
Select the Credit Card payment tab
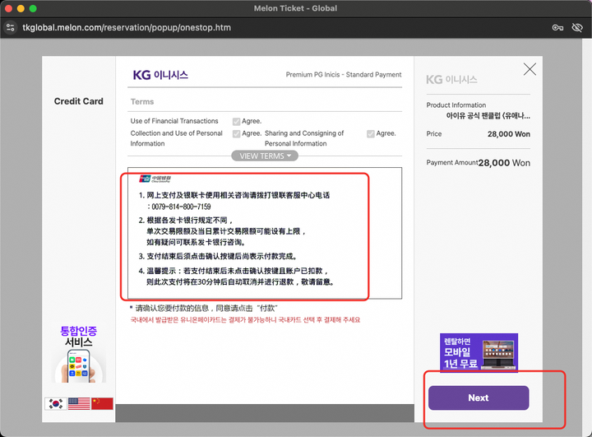tap(79, 101)
